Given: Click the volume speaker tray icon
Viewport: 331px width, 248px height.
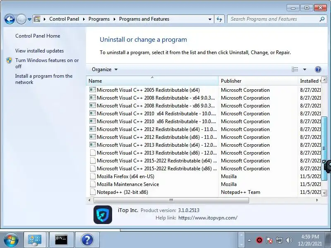Looking at the screenshot, I should 289,240.
